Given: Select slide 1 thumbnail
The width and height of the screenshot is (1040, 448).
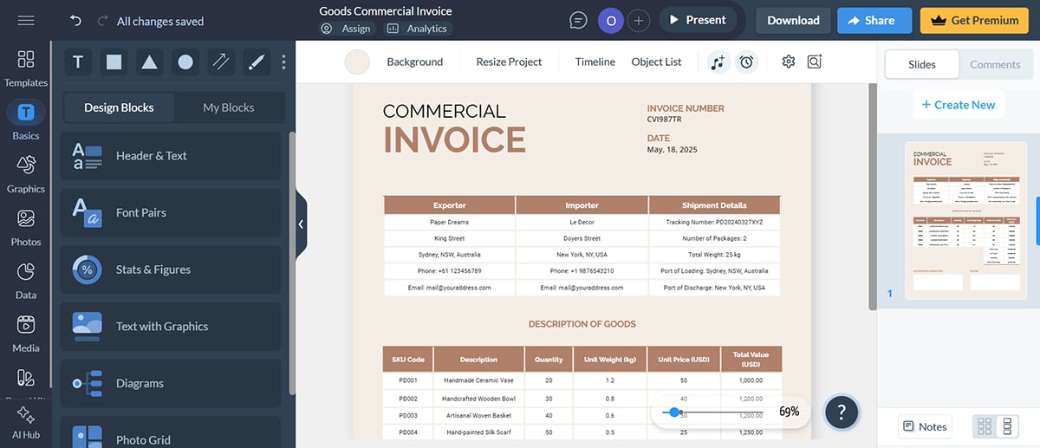Looking at the screenshot, I should pyautogui.click(x=965, y=220).
